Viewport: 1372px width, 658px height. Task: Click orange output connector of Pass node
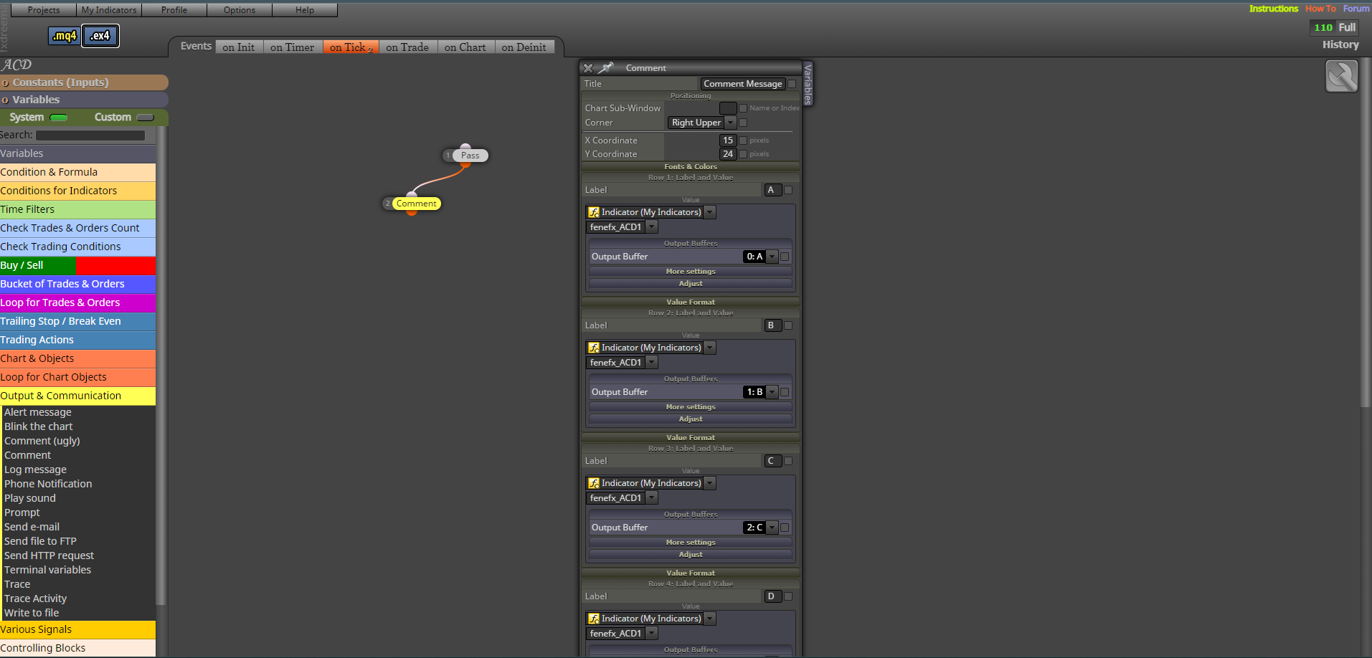tap(465, 164)
